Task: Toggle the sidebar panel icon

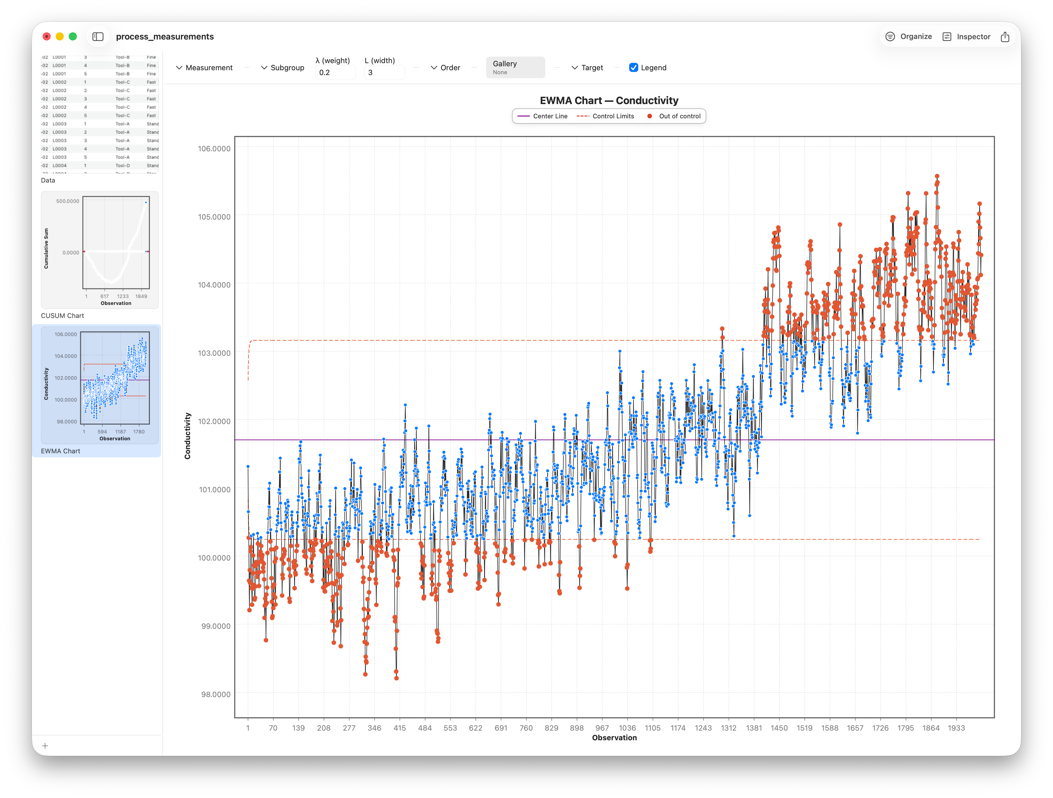Action: (x=98, y=37)
